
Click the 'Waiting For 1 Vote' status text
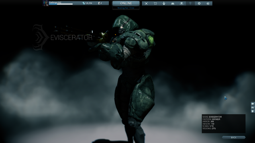click(x=126, y=8)
